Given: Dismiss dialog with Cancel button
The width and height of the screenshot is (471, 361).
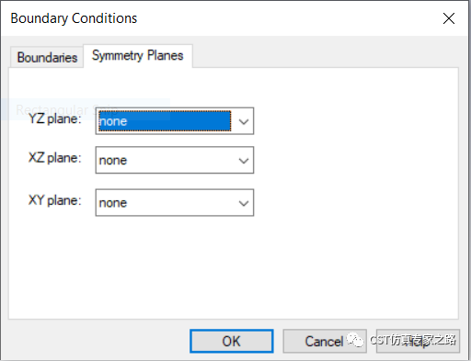Looking at the screenshot, I should pyautogui.click(x=325, y=341).
